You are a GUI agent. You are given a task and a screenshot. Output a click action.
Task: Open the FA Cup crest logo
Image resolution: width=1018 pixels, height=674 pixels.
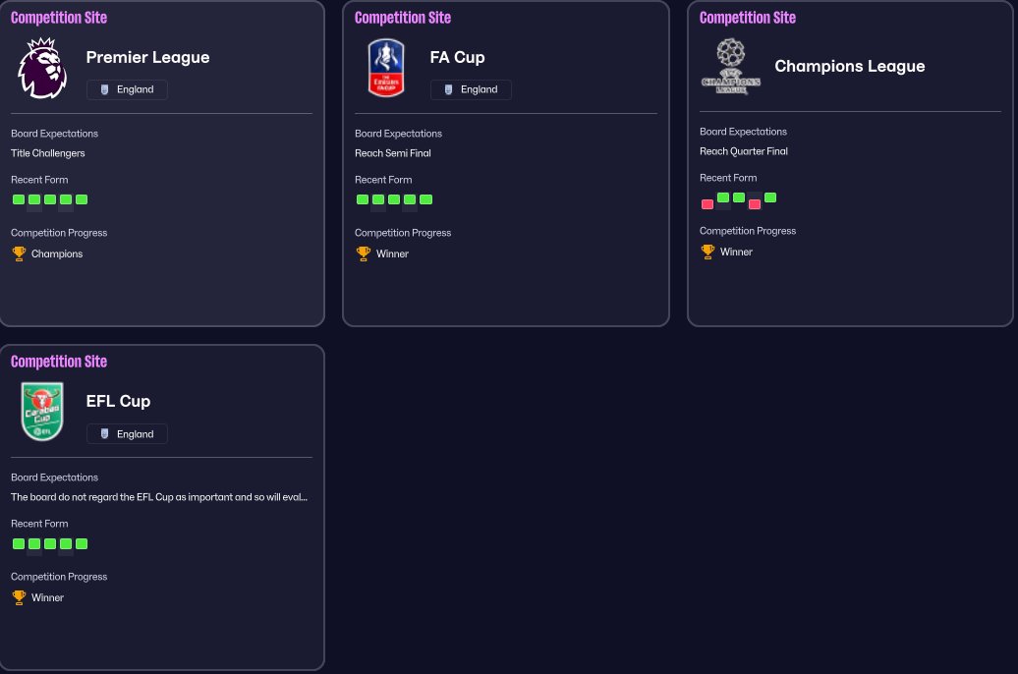[x=386, y=68]
